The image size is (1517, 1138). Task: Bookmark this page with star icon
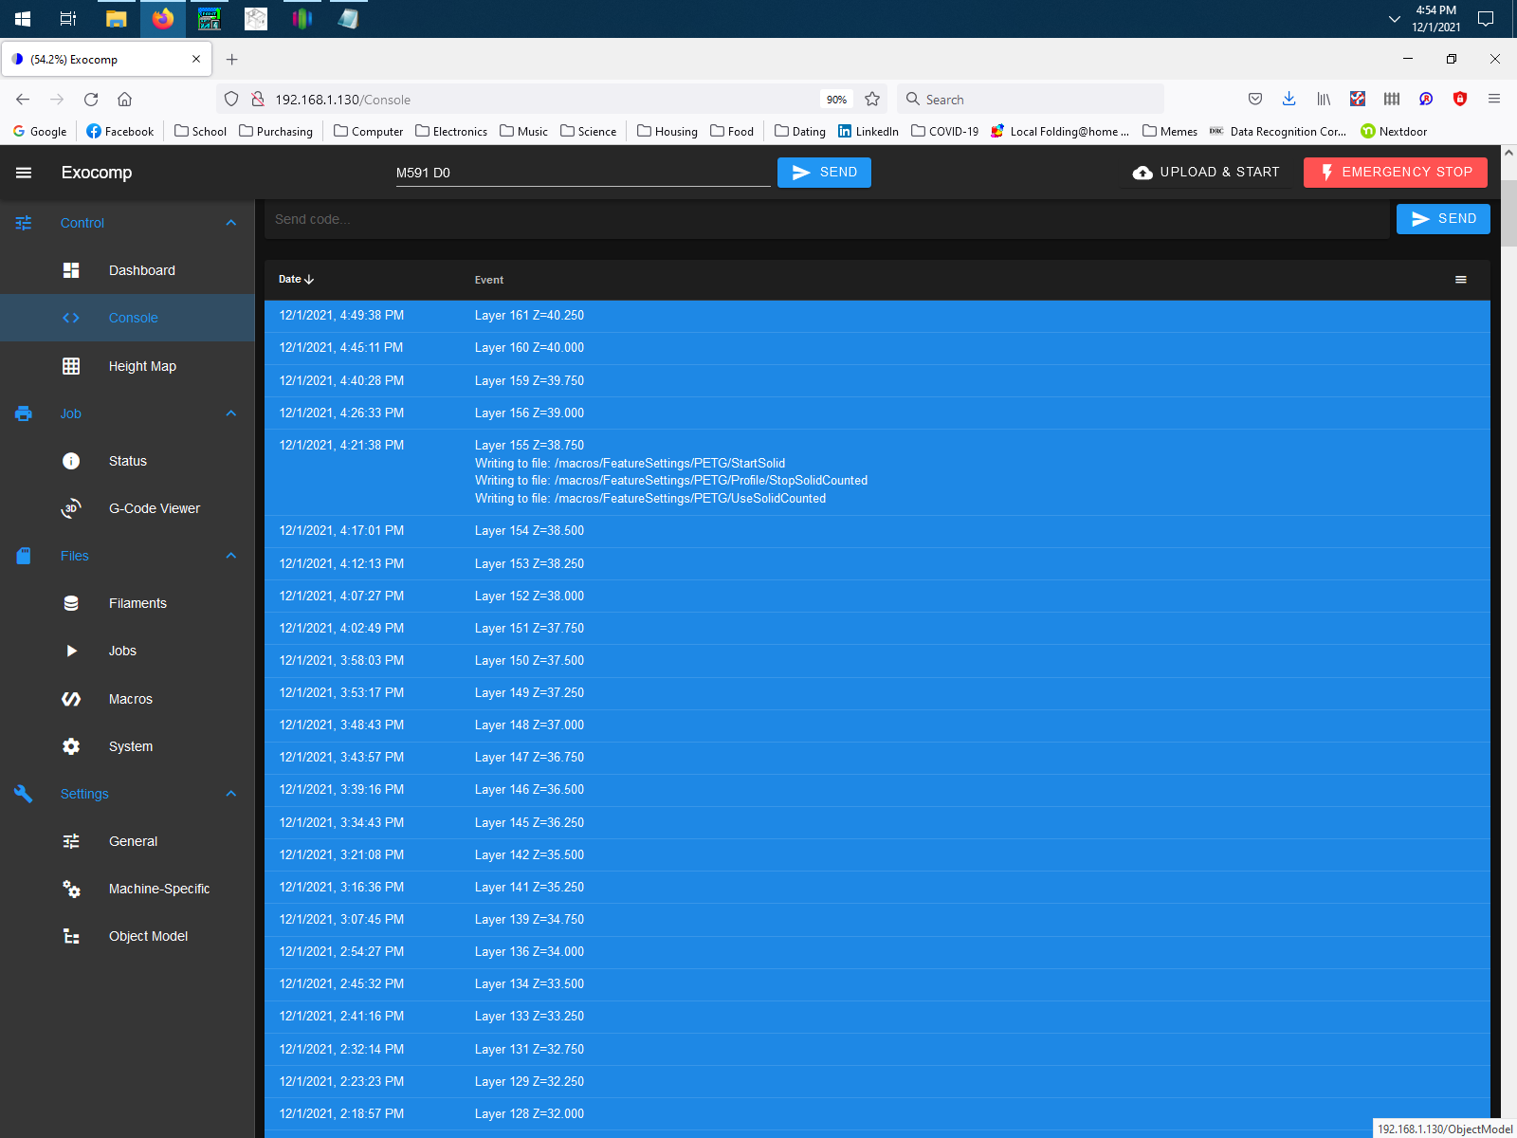tap(872, 100)
